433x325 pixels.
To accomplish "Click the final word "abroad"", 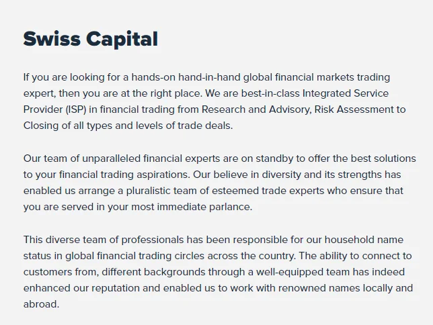I will point(40,304).
